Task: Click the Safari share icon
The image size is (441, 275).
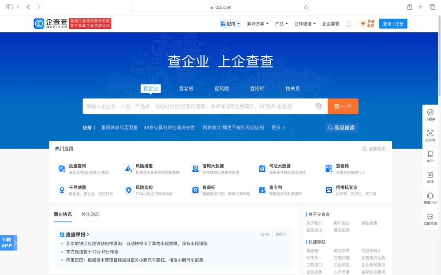Action: [410, 7]
